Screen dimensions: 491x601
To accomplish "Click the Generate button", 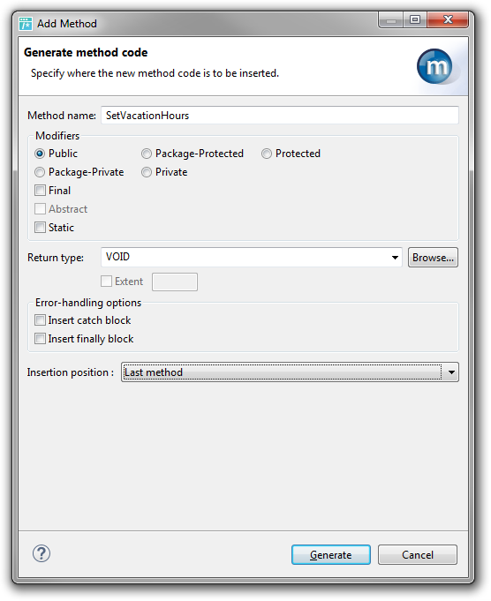I will click(331, 554).
